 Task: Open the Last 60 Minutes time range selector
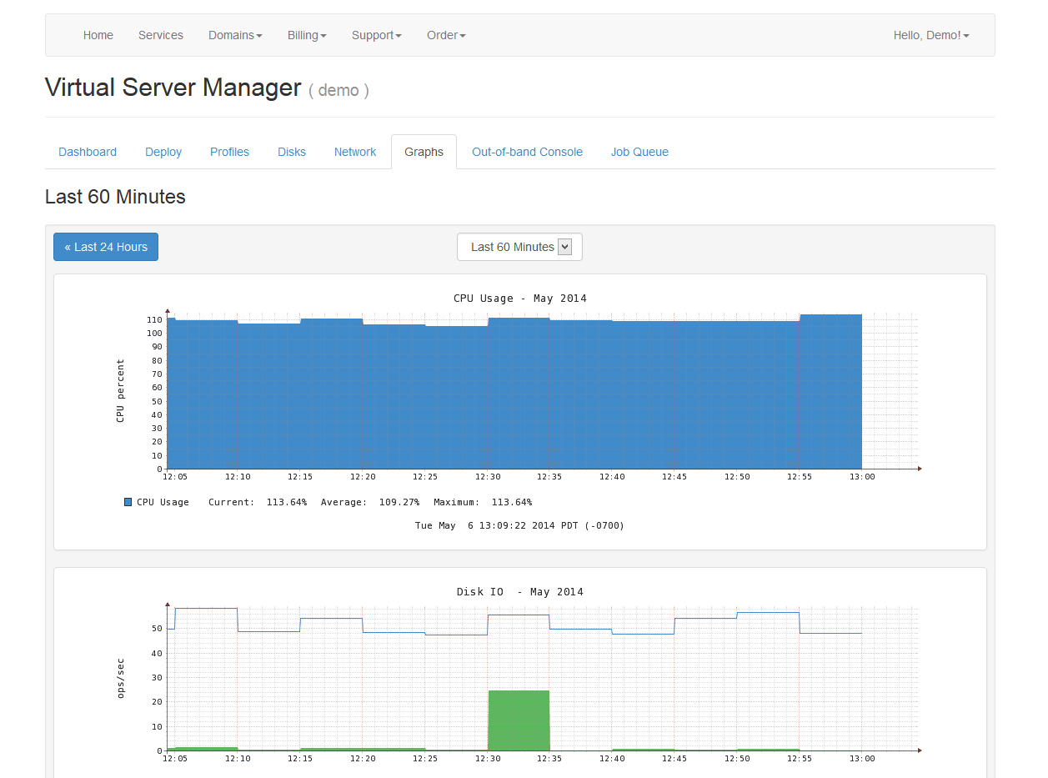[x=519, y=247]
